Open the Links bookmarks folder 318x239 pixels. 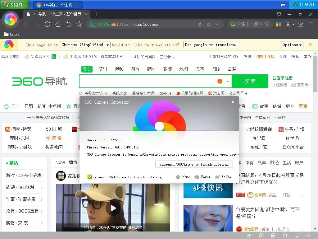tap(12, 34)
